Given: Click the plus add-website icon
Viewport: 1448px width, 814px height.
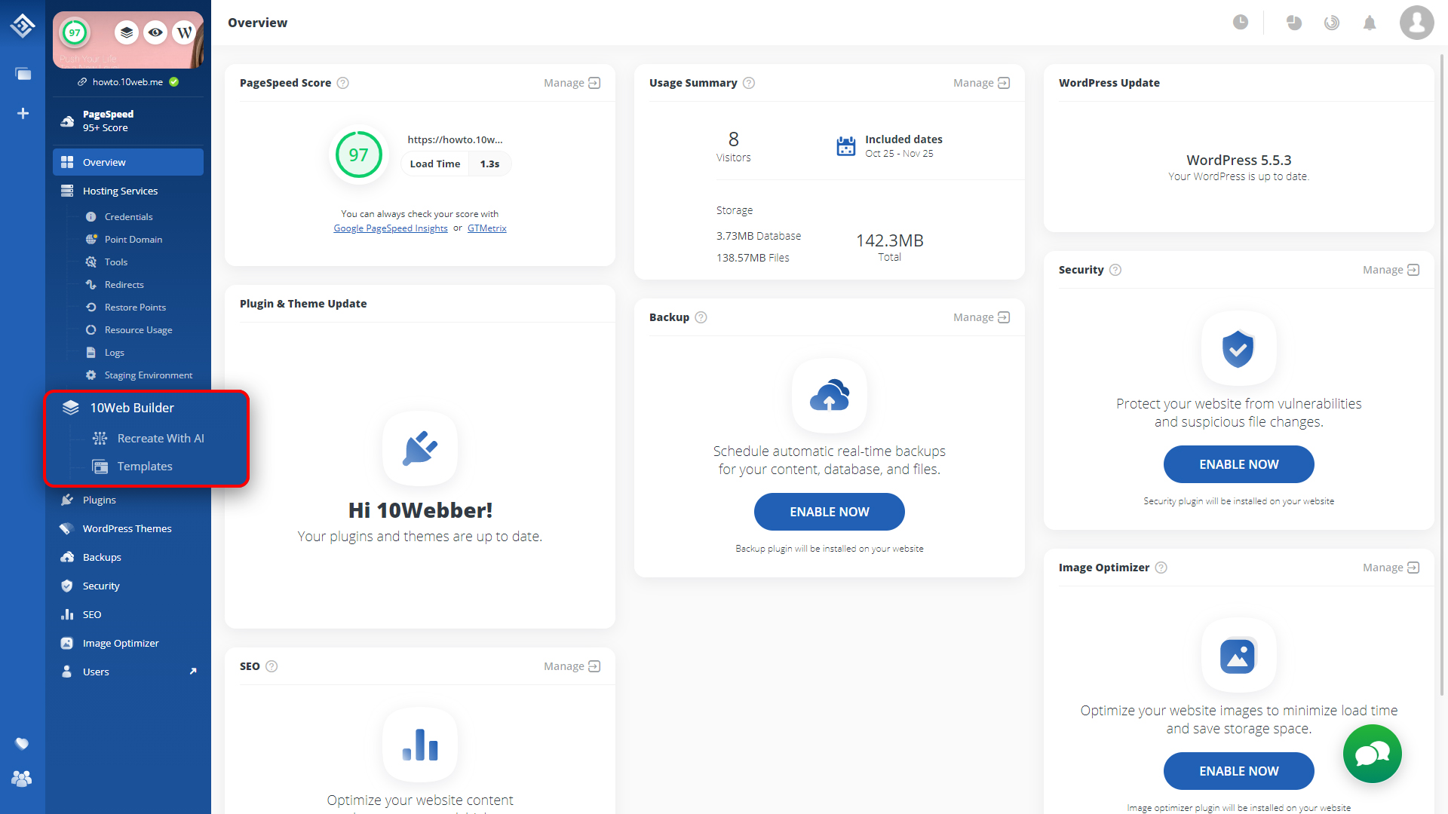Looking at the screenshot, I should pos(23,113).
